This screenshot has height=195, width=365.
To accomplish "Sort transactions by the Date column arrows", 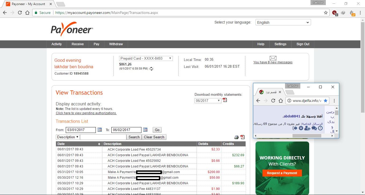I will (99, 144).
